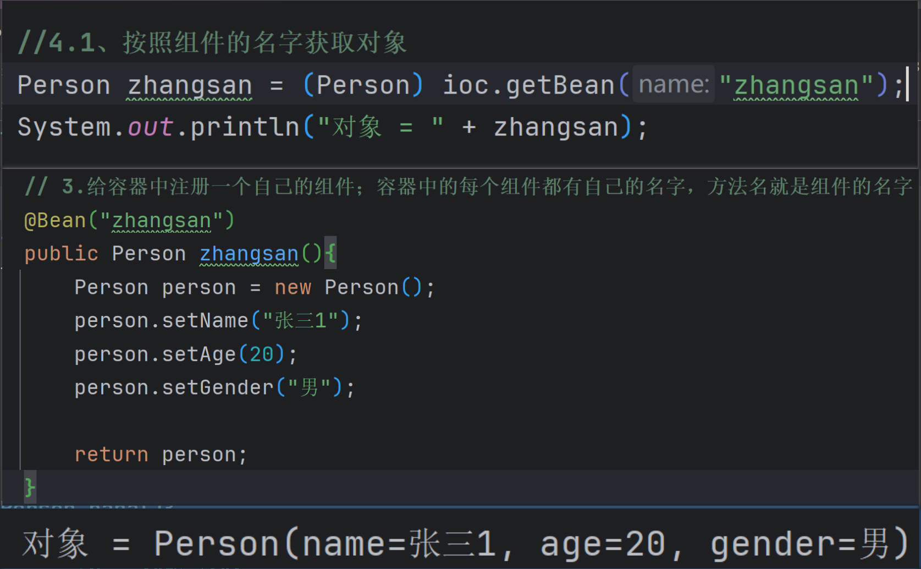Click the getBean method call
This screenshot has width=921, height=569.
[x=560, y=86]
